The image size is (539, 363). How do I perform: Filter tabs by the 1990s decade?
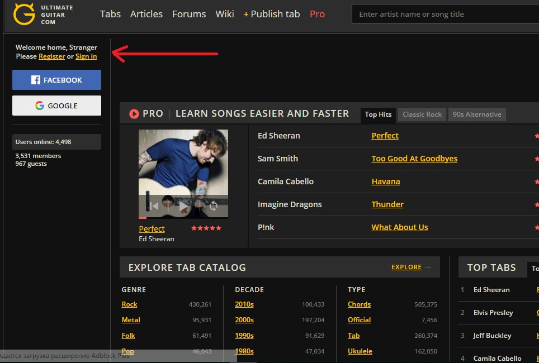coord(244,336)
